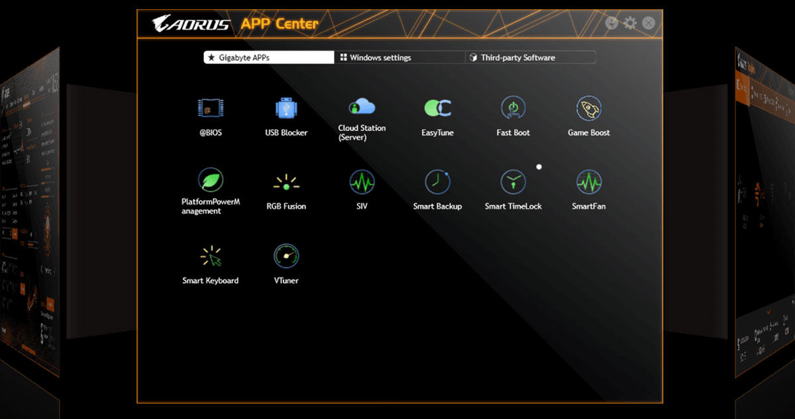
Task: Launch the VTuner gauge icon
Action: pyautogui.click(x=286, y=256)
